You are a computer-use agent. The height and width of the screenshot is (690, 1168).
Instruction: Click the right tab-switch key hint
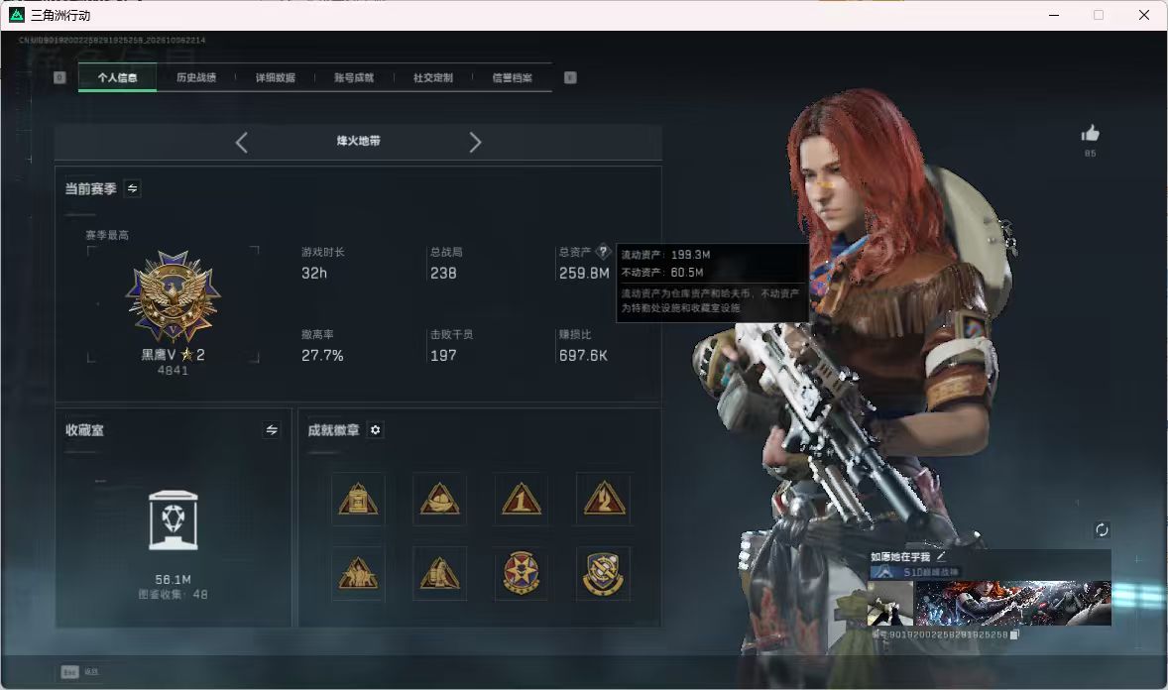coord(570,77)
